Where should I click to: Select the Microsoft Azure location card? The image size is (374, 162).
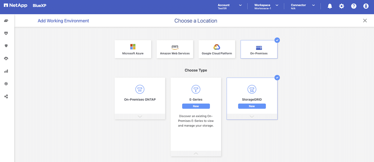[x=133, y=49]
